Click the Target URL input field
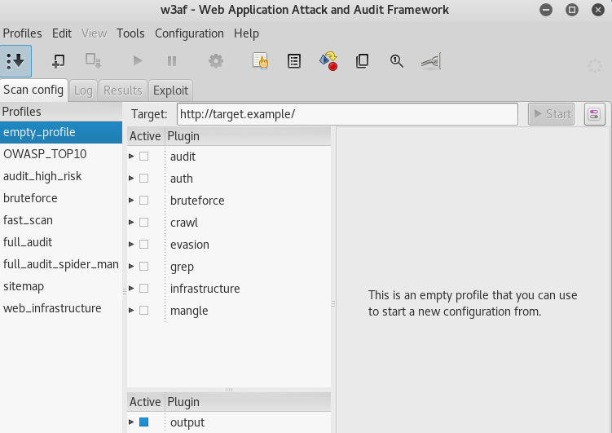 pyautogui.click(x=347, y=114)
